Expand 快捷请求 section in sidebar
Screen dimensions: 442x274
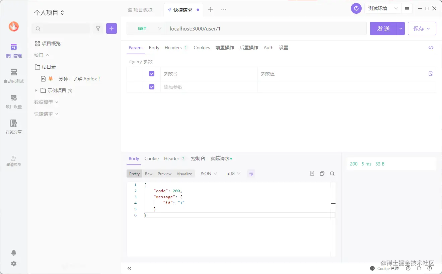tap(46, 114)
